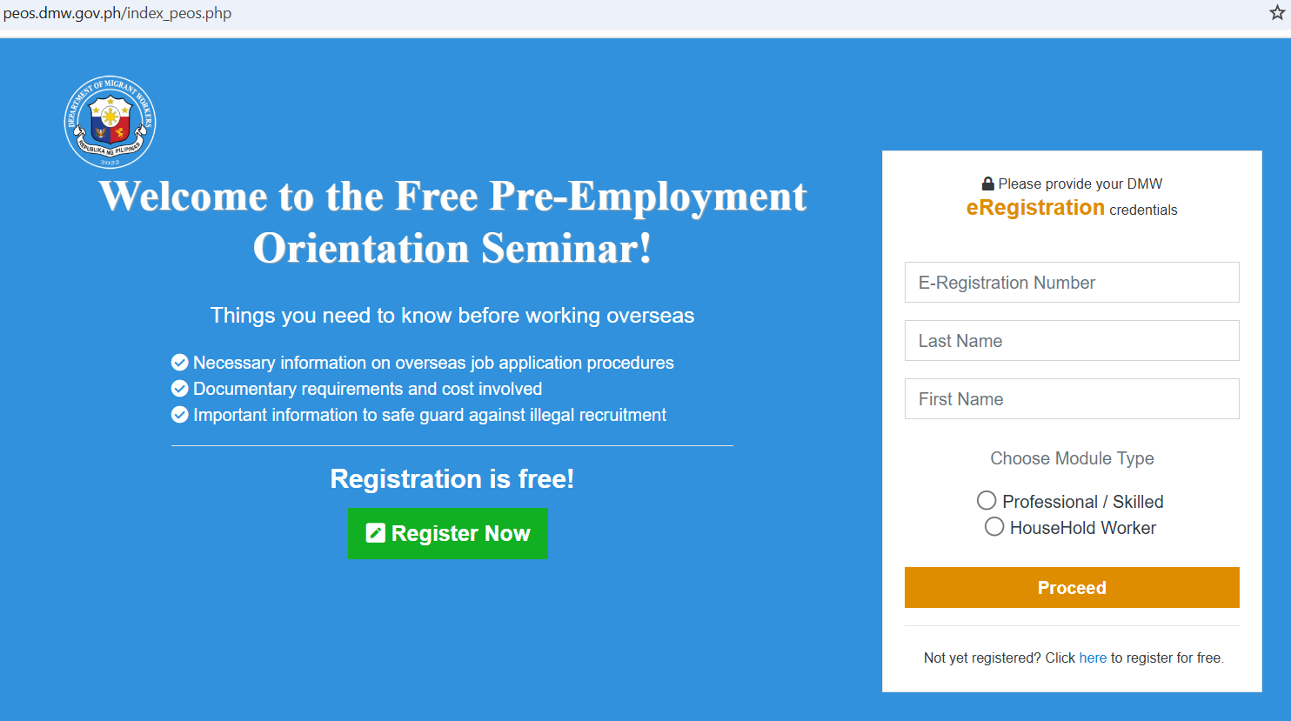Click the 'Registration is free!' text
The height and width of the screenshot is (721, 1291).
coord(452,478)
